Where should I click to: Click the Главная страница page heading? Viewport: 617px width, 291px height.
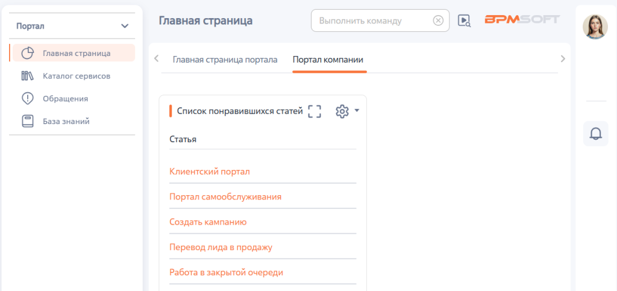coord(206,20)
